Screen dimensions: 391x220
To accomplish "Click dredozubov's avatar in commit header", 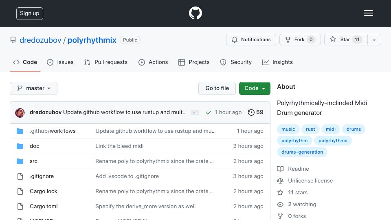I will [x=20, y=113].
